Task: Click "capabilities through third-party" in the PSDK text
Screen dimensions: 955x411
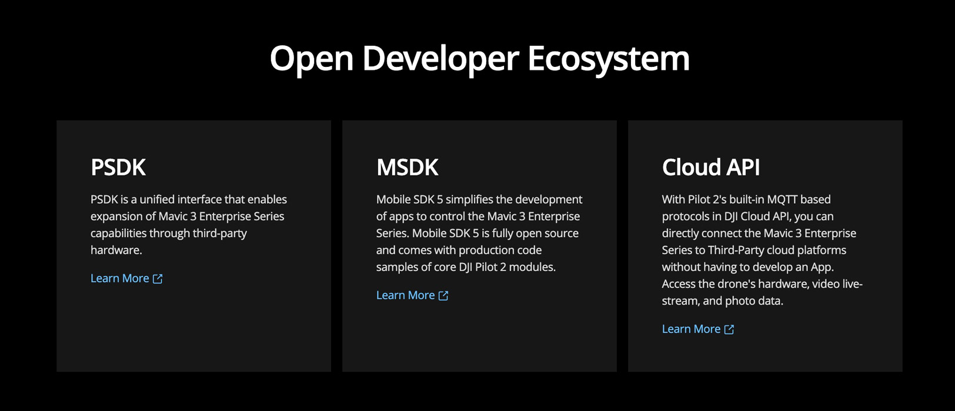Action: coord(169,233)
